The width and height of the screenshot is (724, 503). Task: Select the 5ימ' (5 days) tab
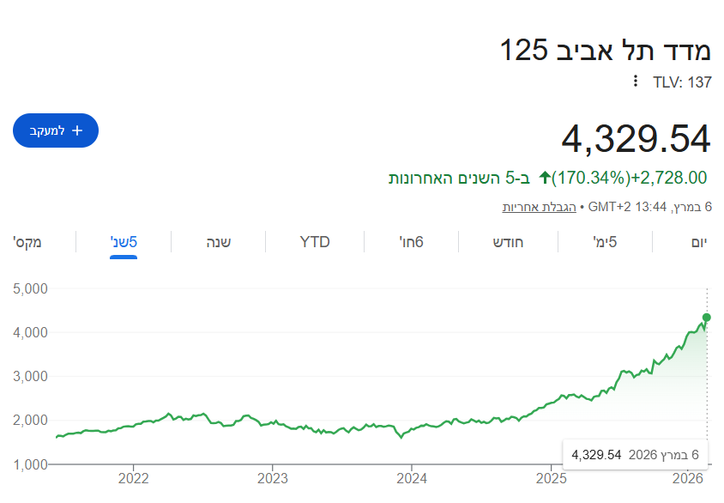[605, 242]
